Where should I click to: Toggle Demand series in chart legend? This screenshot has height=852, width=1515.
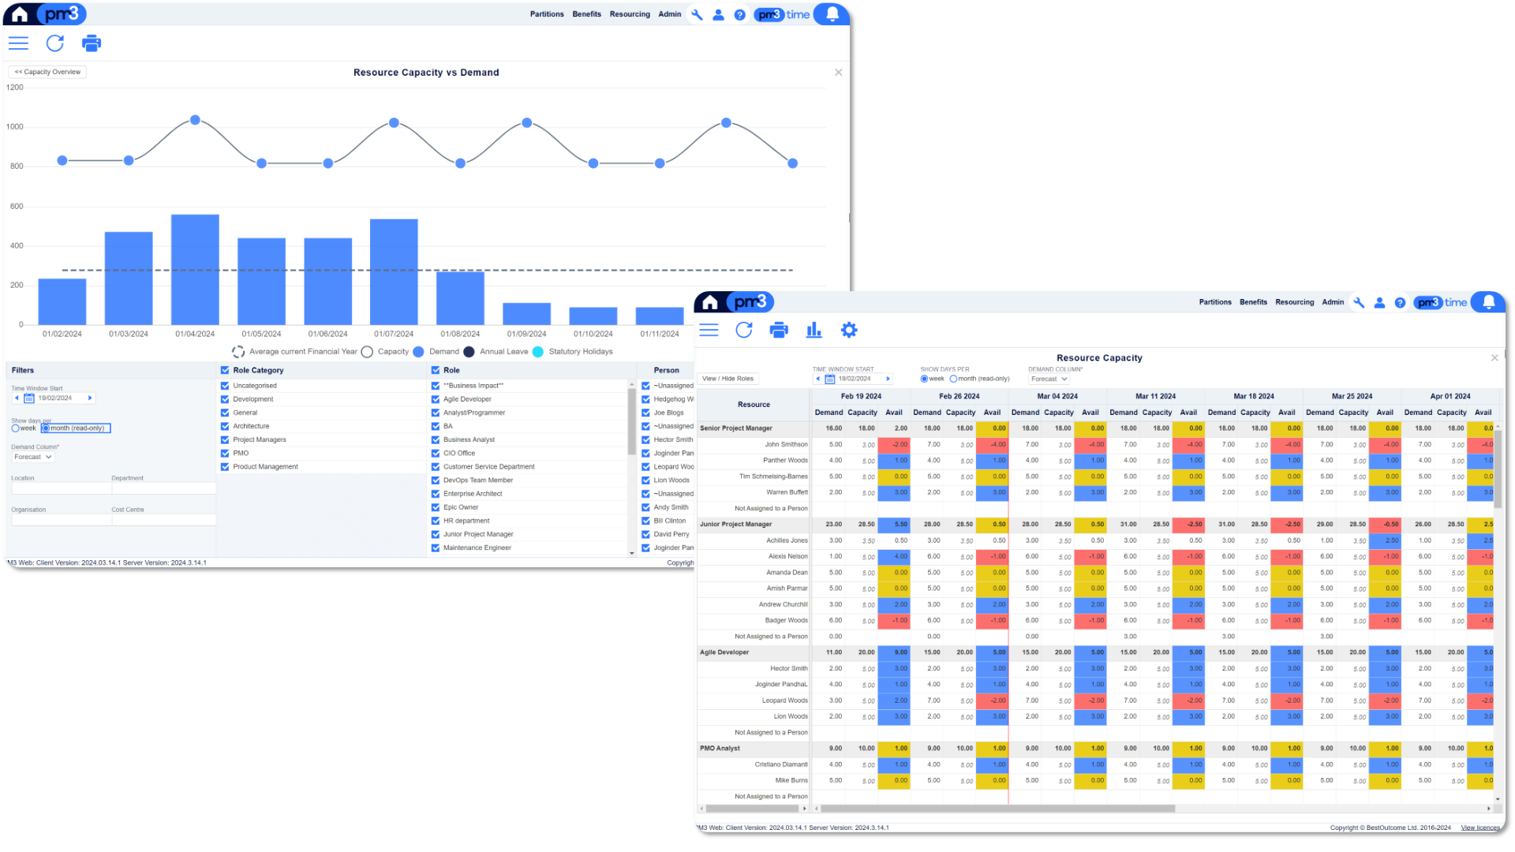[x=436, y=352]
